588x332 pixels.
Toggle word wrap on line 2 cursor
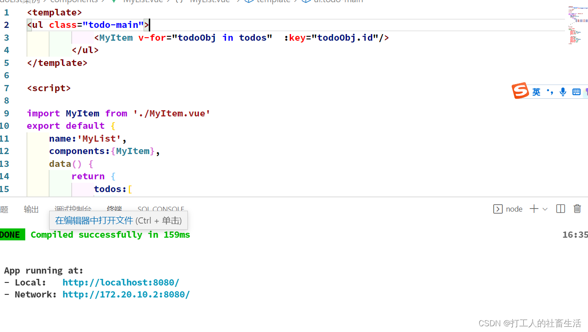[x=149, y=24]
